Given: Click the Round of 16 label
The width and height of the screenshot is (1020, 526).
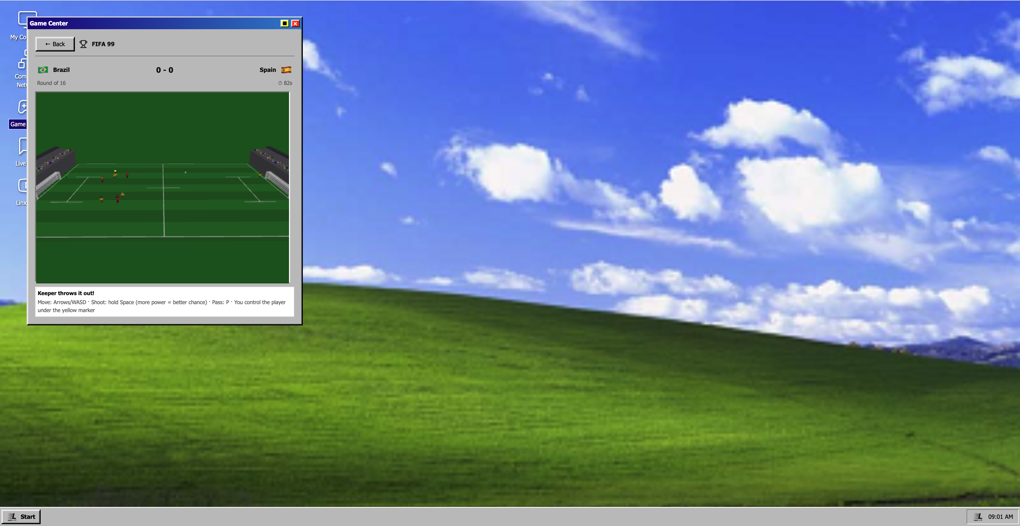Looking at the screenshot, I should (x=52, y=83).
